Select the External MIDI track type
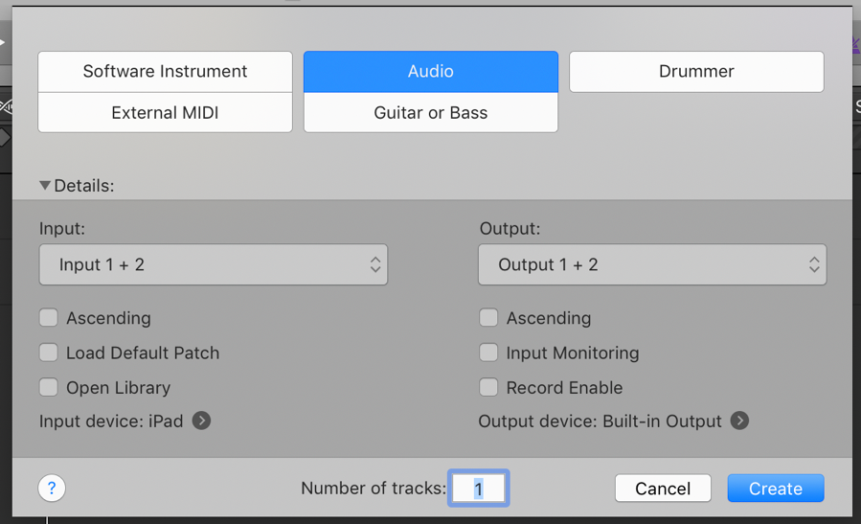Viewport: 861px width, 524px height. tap(165, 113)
